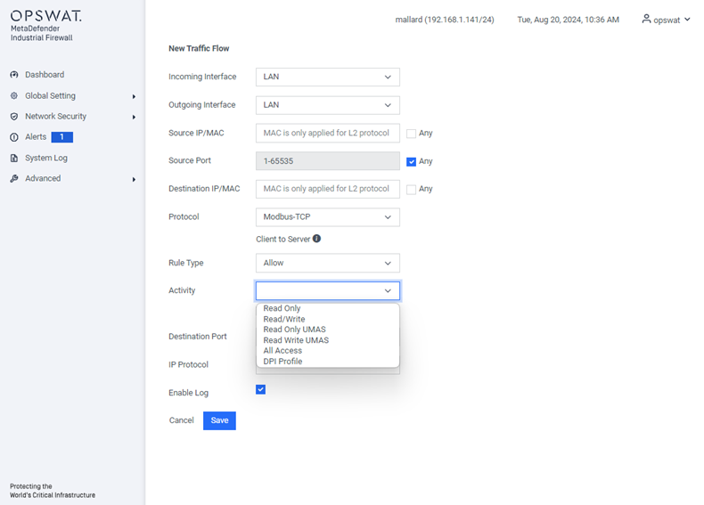Image resolution: width=704 pixels, height=505 pixels.
Task: Open the Incoming Interface dropdown
Action: pyautogui.click(x=328, y=77)
